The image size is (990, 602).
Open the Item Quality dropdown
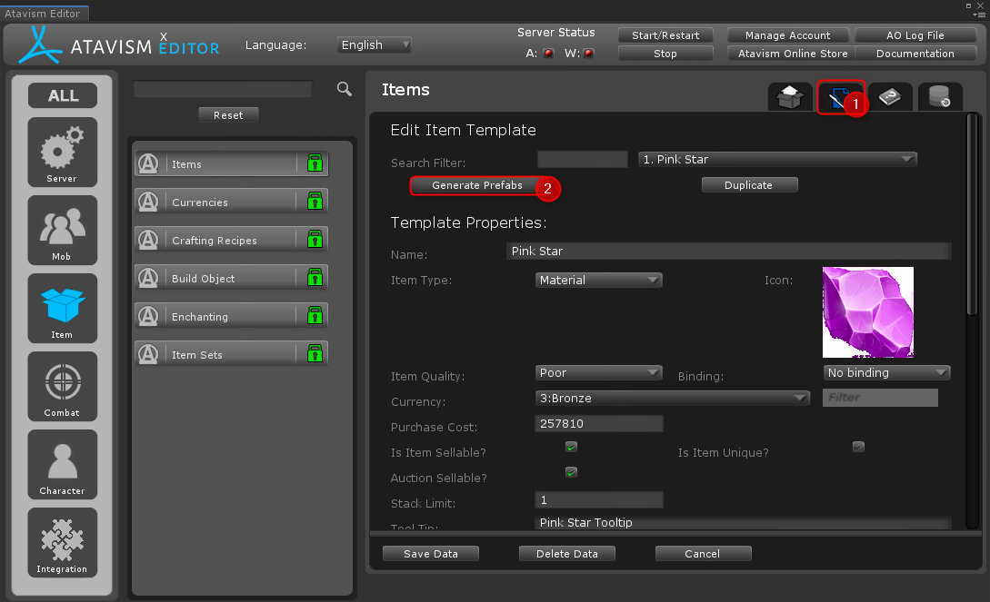599,373
